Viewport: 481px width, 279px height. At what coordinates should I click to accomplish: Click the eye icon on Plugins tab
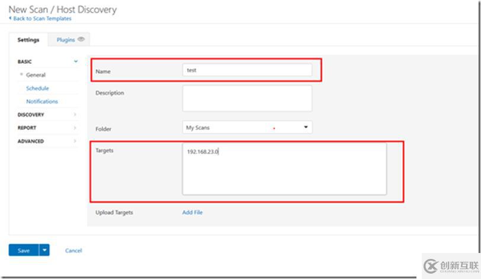point(81,40)
